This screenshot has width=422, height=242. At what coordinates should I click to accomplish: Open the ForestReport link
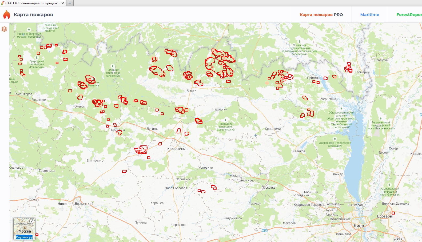click(409, 15)
